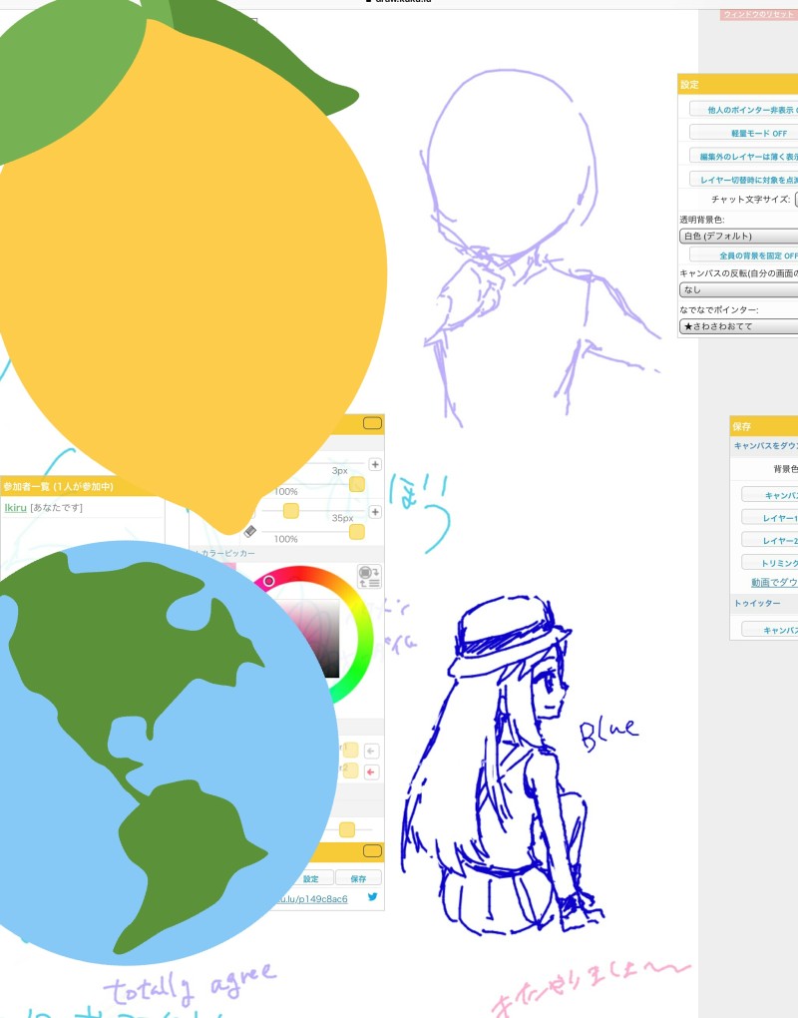
Task: Click the eraser tool icon
Action: (249, 532)
